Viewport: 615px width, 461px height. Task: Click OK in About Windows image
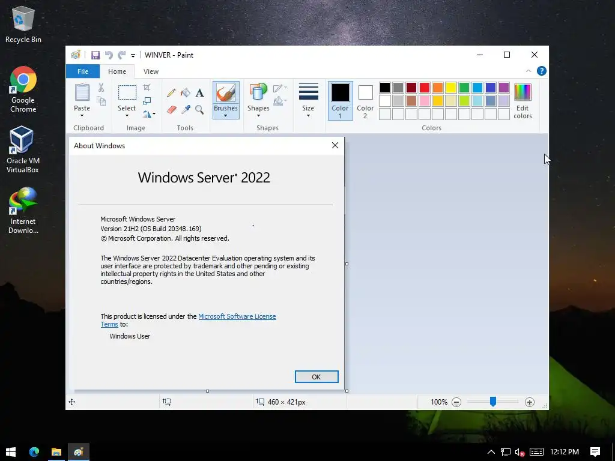[x=317, y=377]
